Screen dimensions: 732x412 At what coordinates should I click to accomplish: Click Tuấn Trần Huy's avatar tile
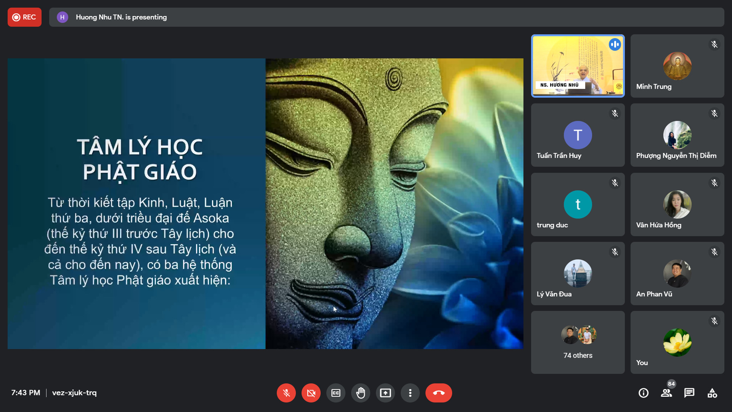tap(578, 135)
